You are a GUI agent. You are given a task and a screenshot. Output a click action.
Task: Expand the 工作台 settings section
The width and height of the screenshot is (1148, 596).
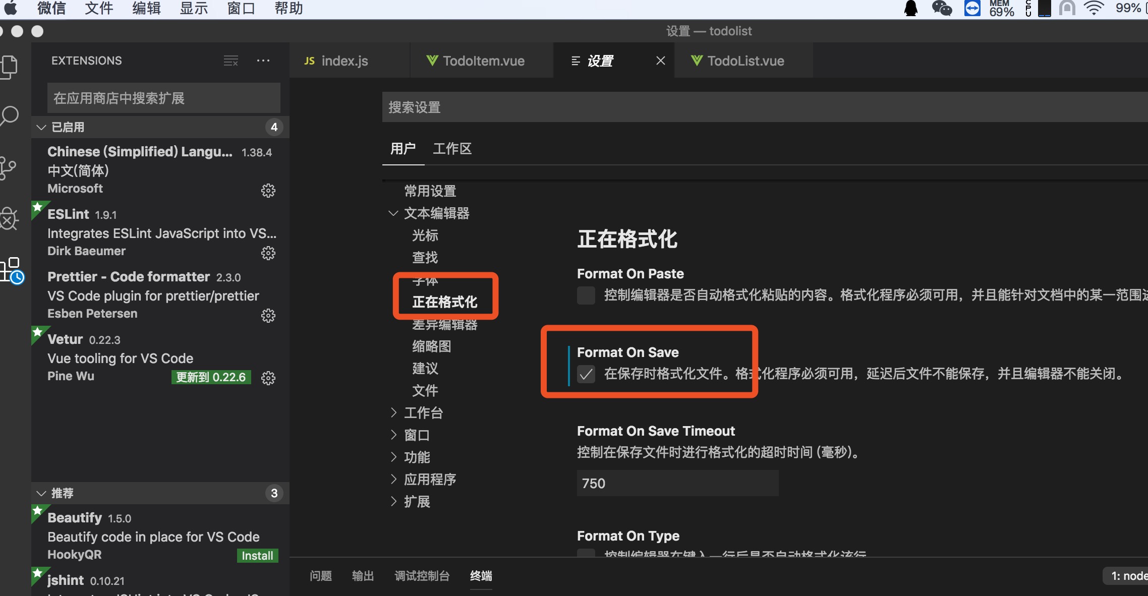coord(393,413)
